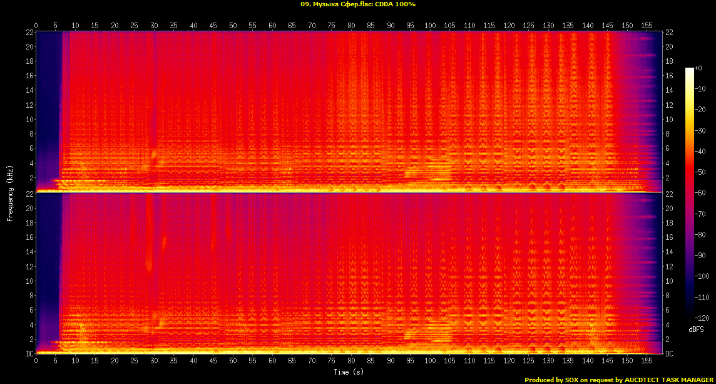Click the 100 s tick on the bottom time axis
Screen dimensions: 716x384
pyautogui.click(x=430, y=361)
